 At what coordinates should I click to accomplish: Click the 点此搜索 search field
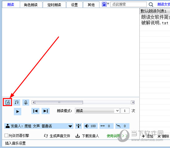click(129, 4)
